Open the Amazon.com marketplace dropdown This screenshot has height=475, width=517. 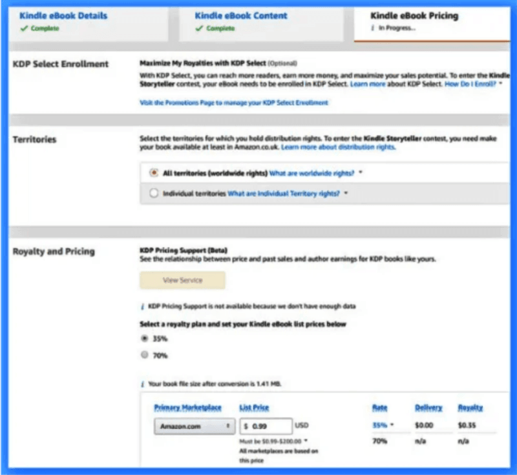194,426
